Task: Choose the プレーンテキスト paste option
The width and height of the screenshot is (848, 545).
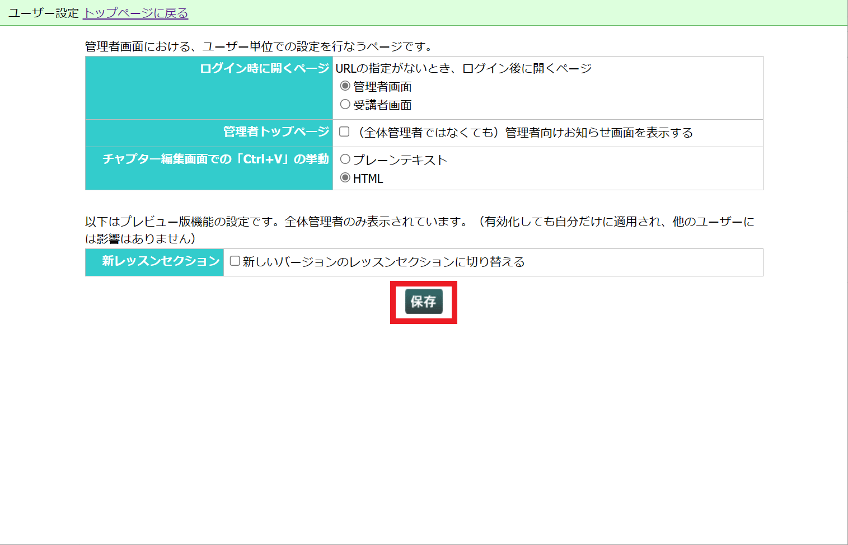Action: (345, 159)
